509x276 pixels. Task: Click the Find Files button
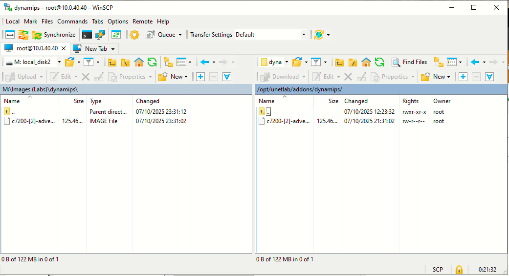coord(409,62)
